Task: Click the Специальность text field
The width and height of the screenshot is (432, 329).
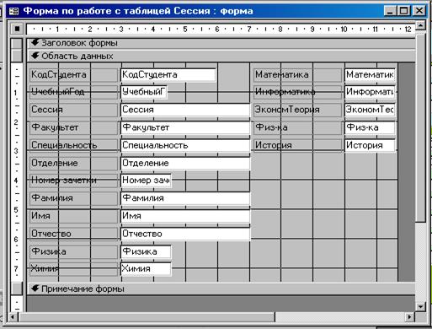Action: point(185,145)
